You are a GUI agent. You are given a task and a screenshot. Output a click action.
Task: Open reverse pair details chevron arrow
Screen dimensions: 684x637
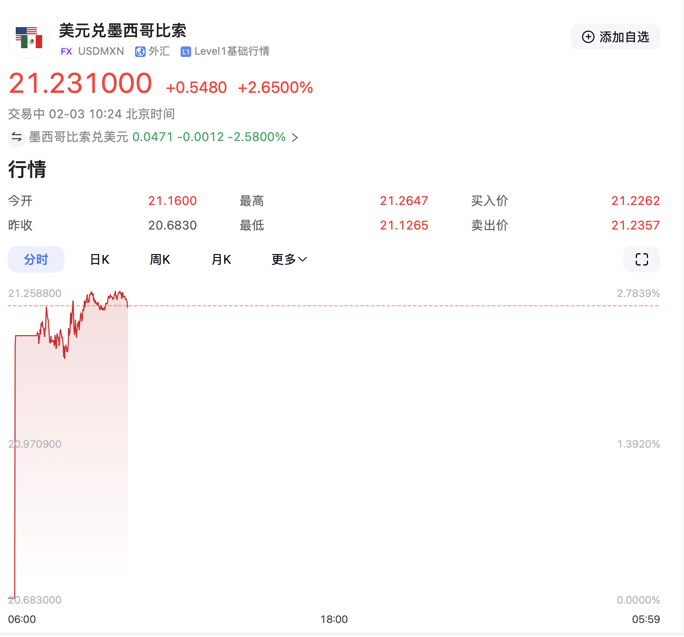295,138
